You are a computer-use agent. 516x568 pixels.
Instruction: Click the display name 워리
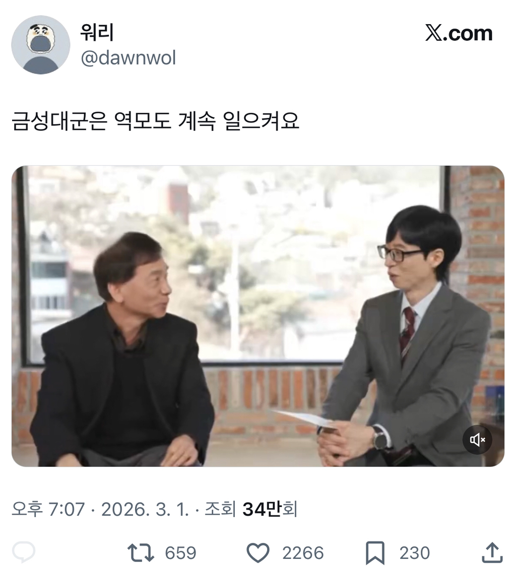point(97,33)
